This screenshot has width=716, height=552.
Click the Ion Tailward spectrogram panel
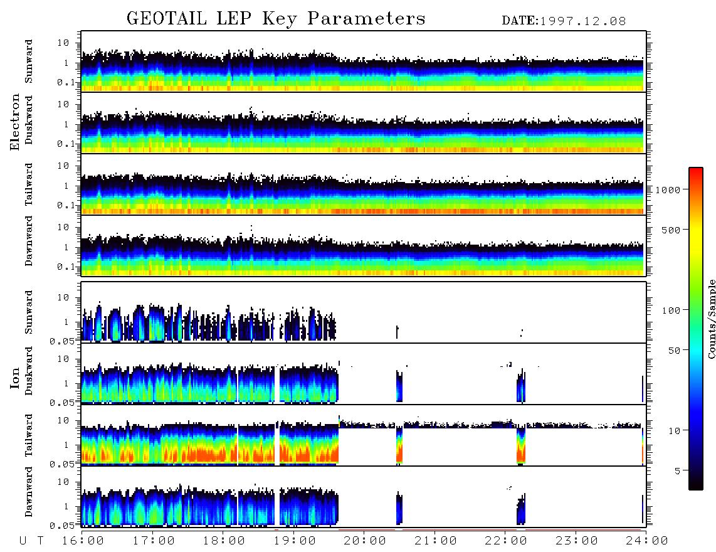pyautogui.click(x=364, y=435)
